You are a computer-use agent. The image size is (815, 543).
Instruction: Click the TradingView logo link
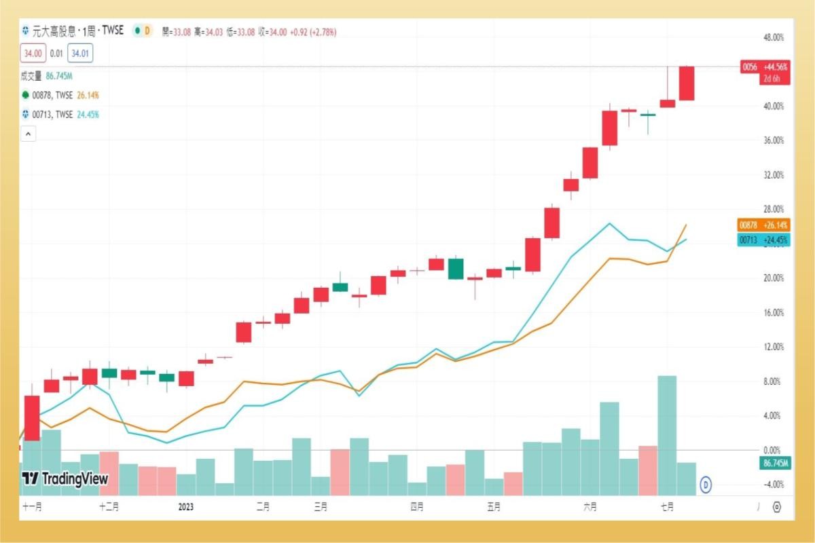tap(65, 479)
